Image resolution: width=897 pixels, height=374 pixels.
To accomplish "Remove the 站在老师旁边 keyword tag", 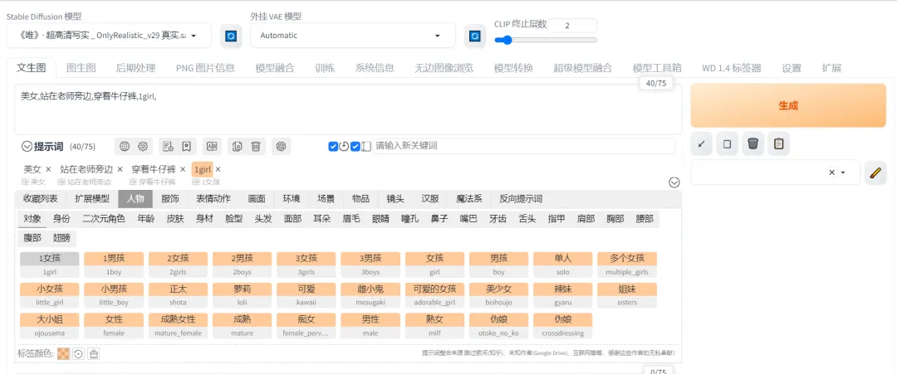I will [120, 169].
